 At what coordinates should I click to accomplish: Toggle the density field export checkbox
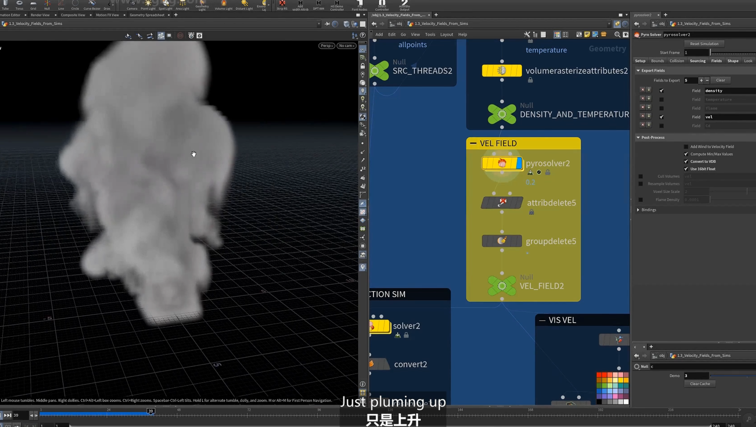coord(661,91)
